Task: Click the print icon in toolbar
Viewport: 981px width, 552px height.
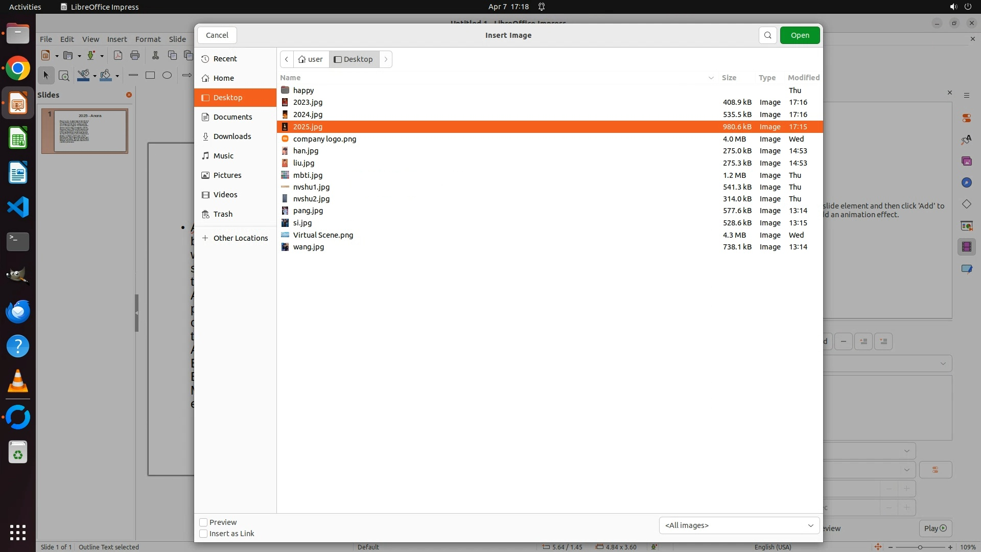Action: pos(135,56)
